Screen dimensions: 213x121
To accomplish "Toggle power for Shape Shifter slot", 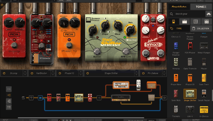I will [x=88, y=73].
